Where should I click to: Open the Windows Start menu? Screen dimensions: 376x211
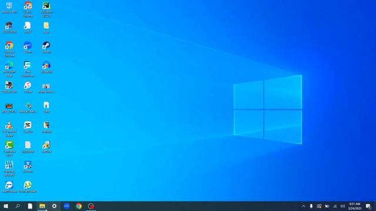click(6, 206)
